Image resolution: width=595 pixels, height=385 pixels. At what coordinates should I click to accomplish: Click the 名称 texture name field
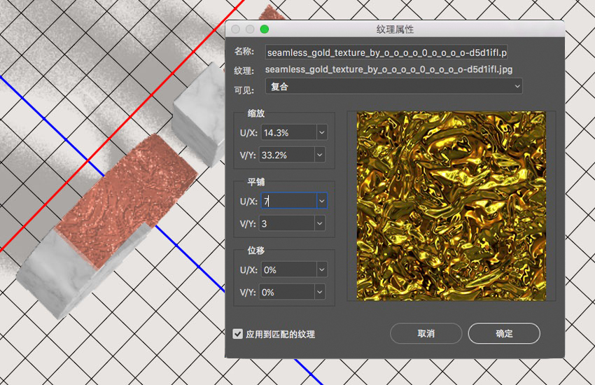tap(386, 52)
